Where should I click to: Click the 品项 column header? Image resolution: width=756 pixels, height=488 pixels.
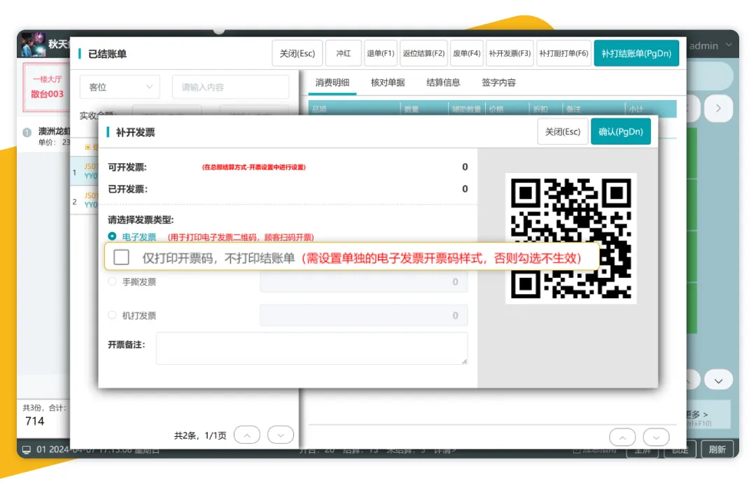(x=354, y=109)
